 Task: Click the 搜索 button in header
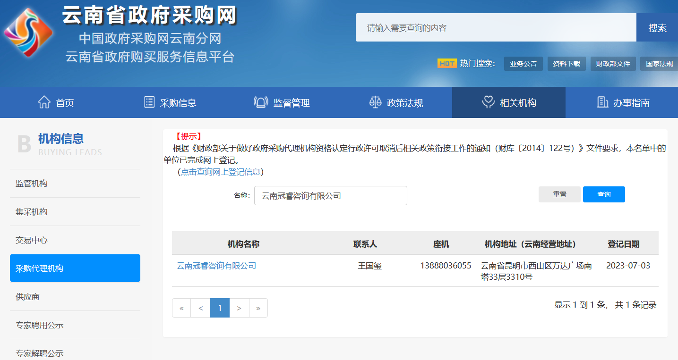(x=657, y=27)
